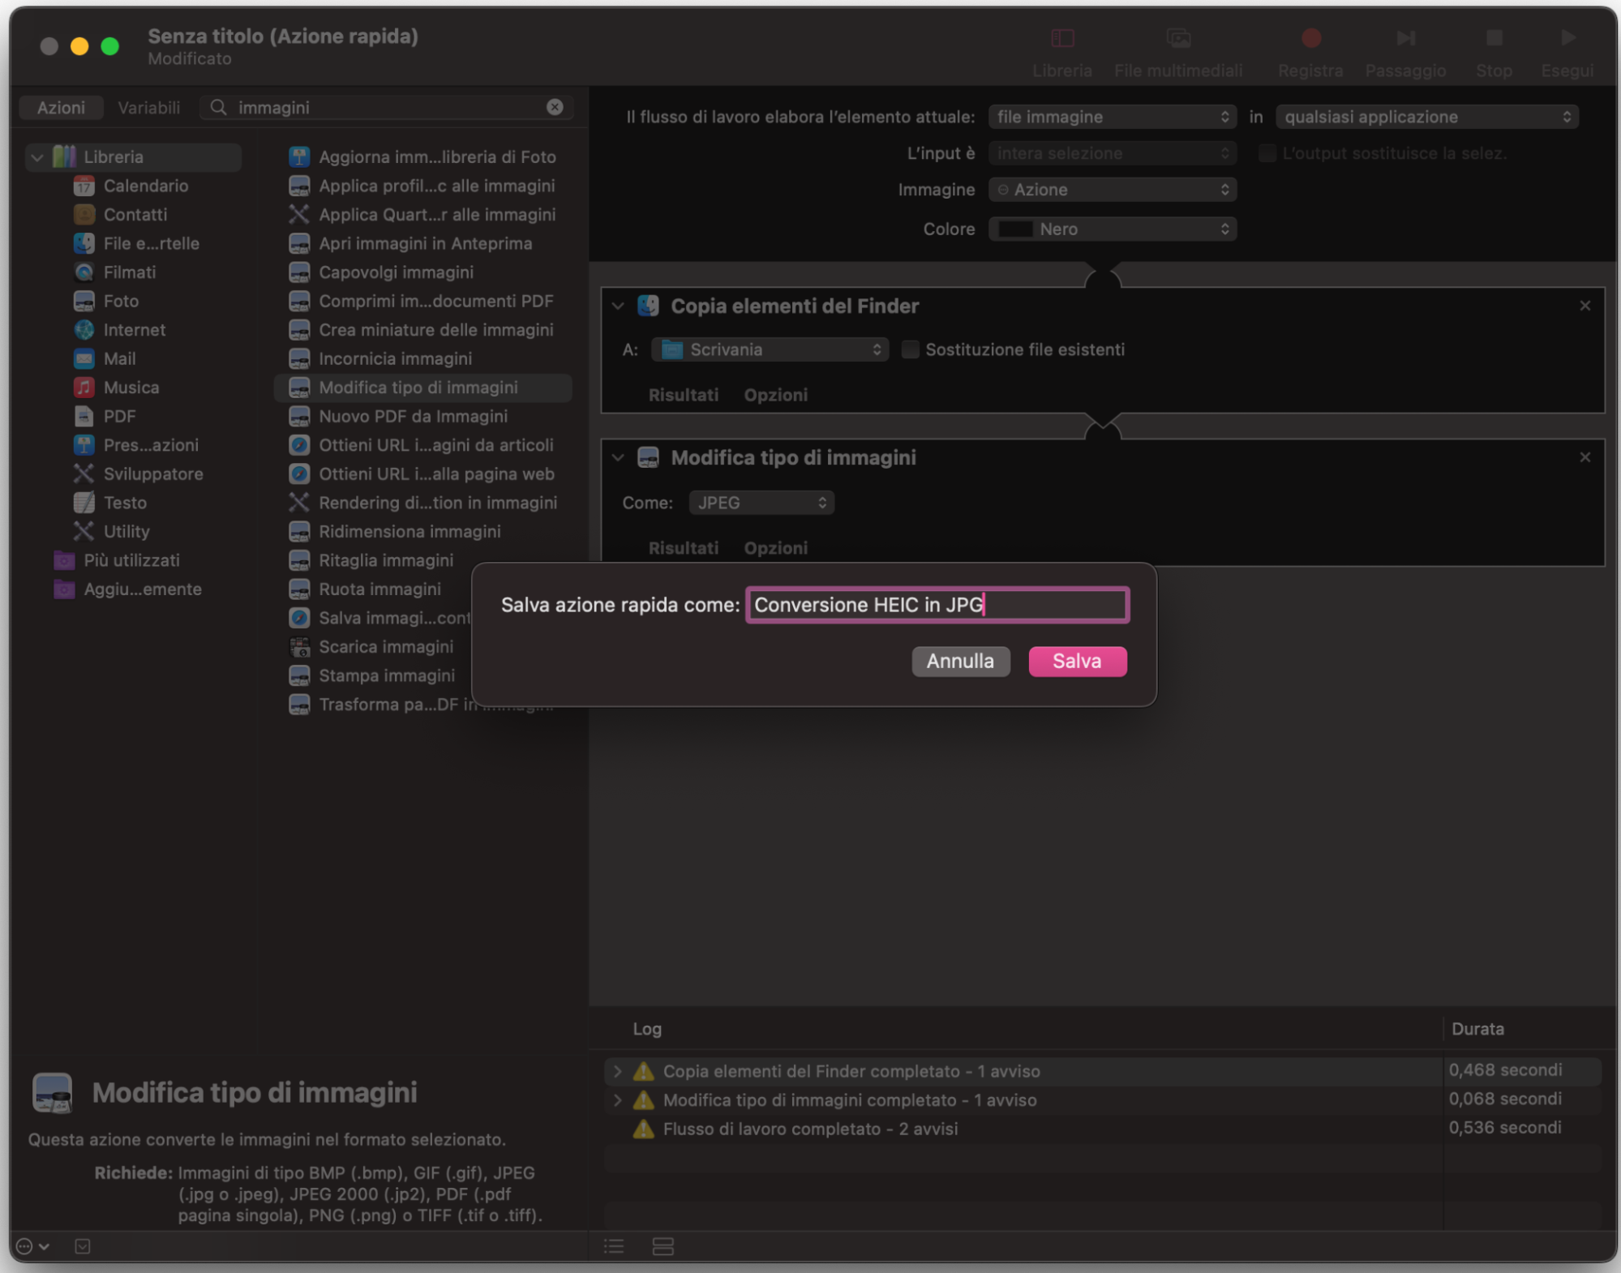Expand Copia elementi del Finder log entry

[x=618, y=1071]
